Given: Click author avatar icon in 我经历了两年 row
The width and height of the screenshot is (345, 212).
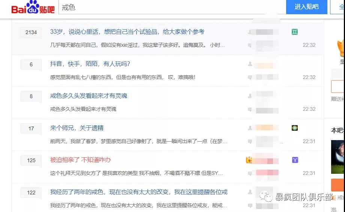Looking at the screenshot, I should [250, 192].
